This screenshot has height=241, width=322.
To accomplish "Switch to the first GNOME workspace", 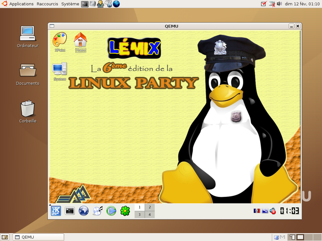I will pos(291,237).
